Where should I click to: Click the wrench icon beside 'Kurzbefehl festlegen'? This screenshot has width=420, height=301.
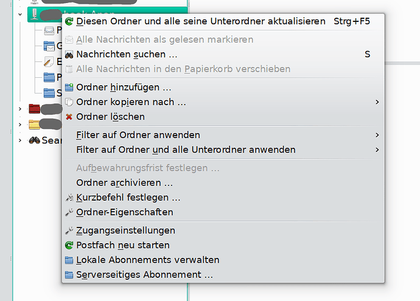tap(69, 198)
